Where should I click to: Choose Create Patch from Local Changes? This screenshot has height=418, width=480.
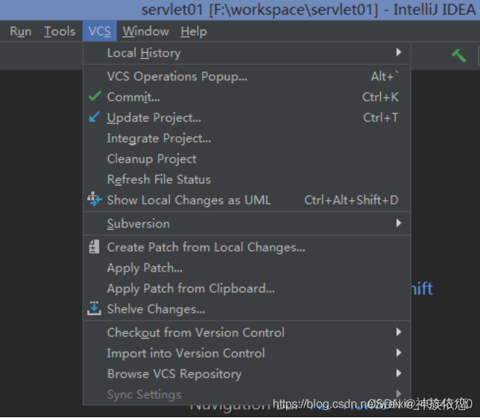tap(247, 247)
